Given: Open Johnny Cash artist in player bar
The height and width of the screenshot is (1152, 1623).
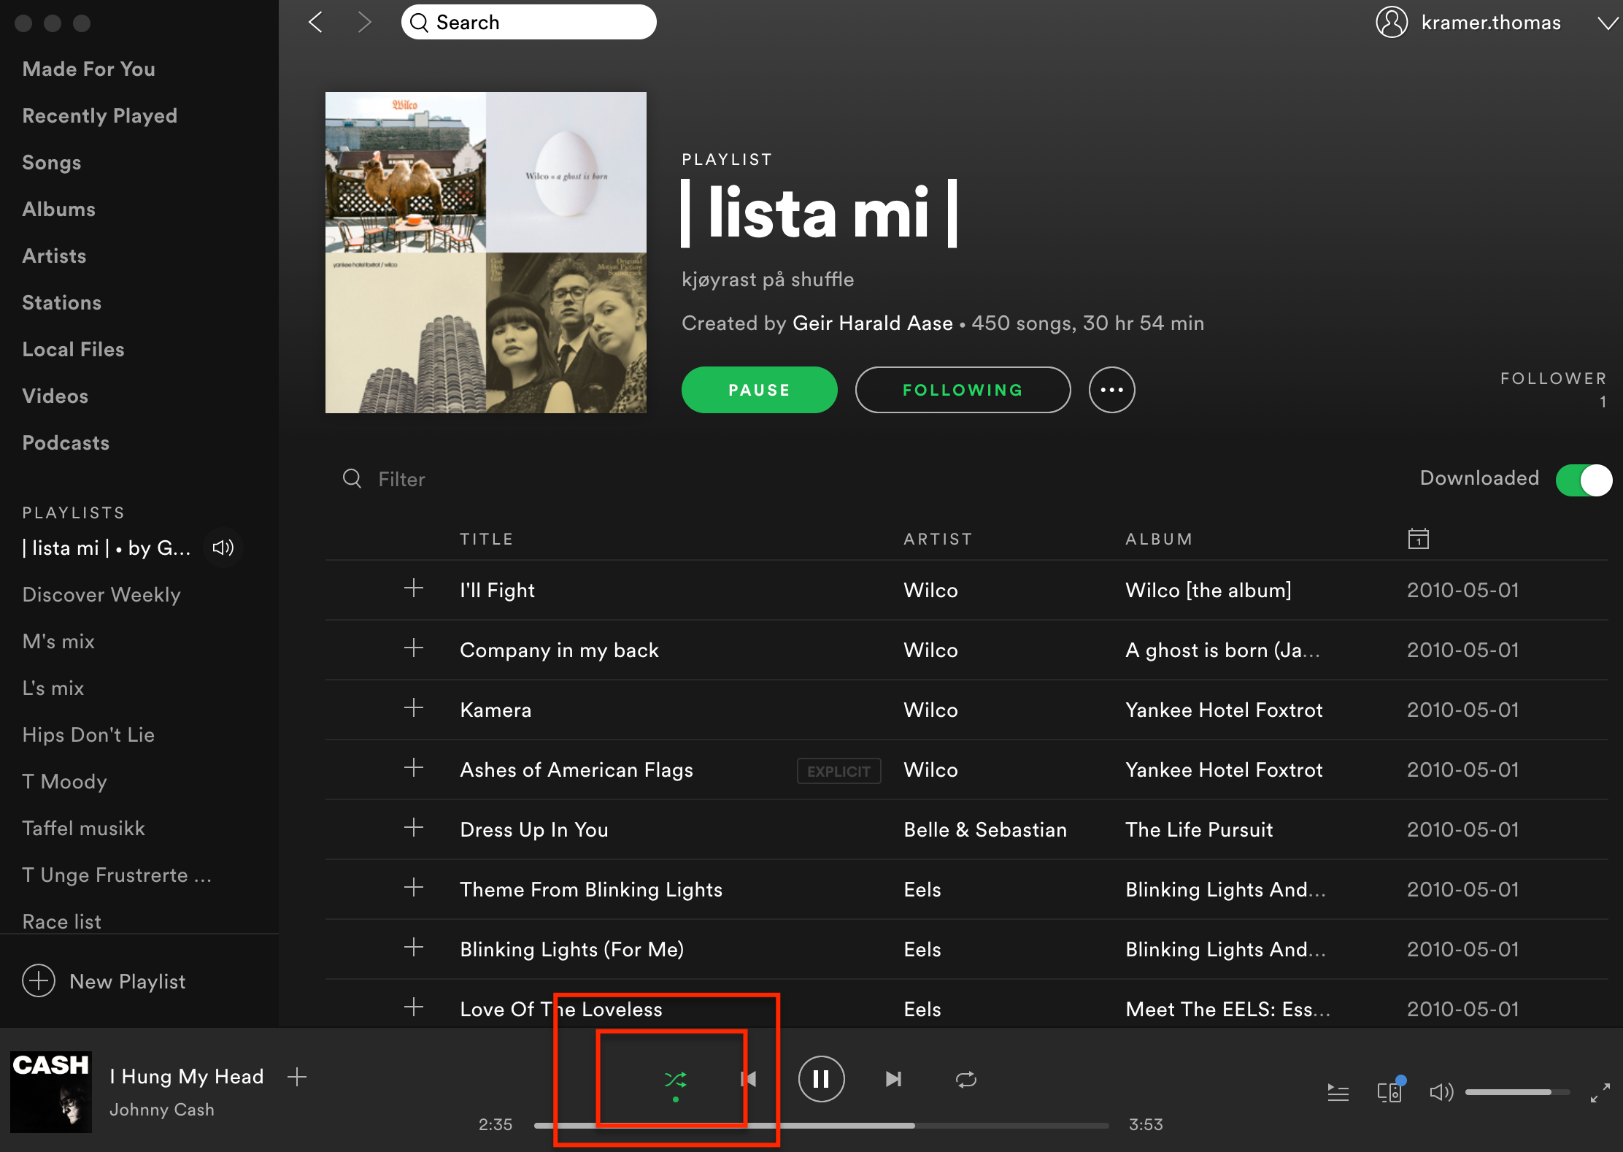Looking at the screenshot, I should click(x=162, y=1110).
